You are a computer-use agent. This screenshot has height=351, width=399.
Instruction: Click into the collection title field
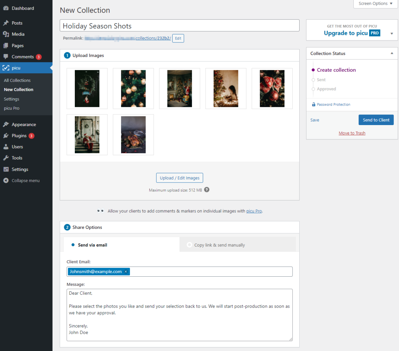(x=180, y=26)
